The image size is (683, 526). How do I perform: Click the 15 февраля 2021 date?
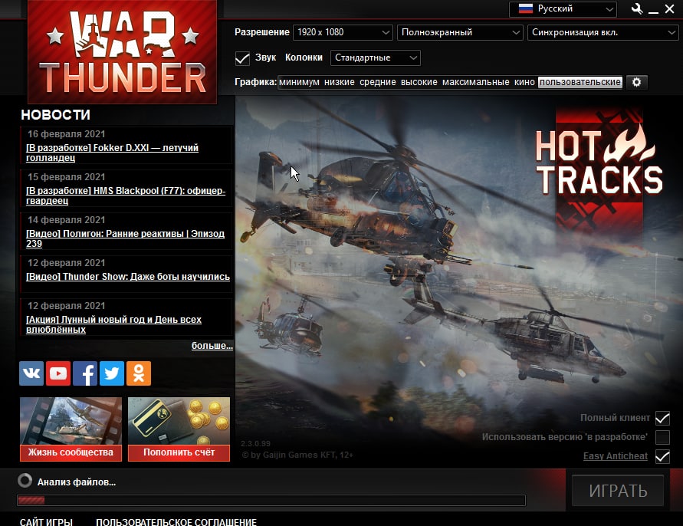coord(66,177)
